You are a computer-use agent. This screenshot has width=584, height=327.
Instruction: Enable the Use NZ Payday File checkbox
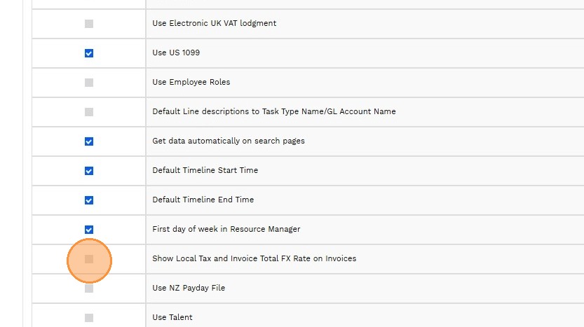[x=89, y=288]
